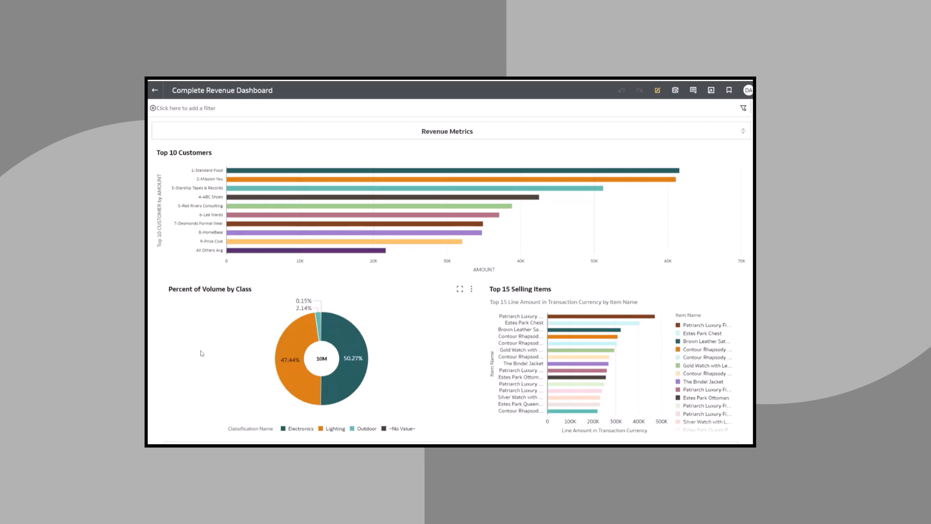Click the All Others Avg bar
The image size is (931, 524).
click(x=306, y=250)
